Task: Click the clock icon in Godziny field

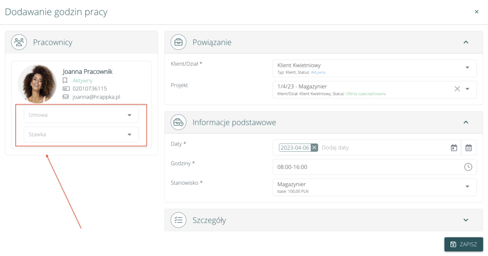Action: (468, 167)
